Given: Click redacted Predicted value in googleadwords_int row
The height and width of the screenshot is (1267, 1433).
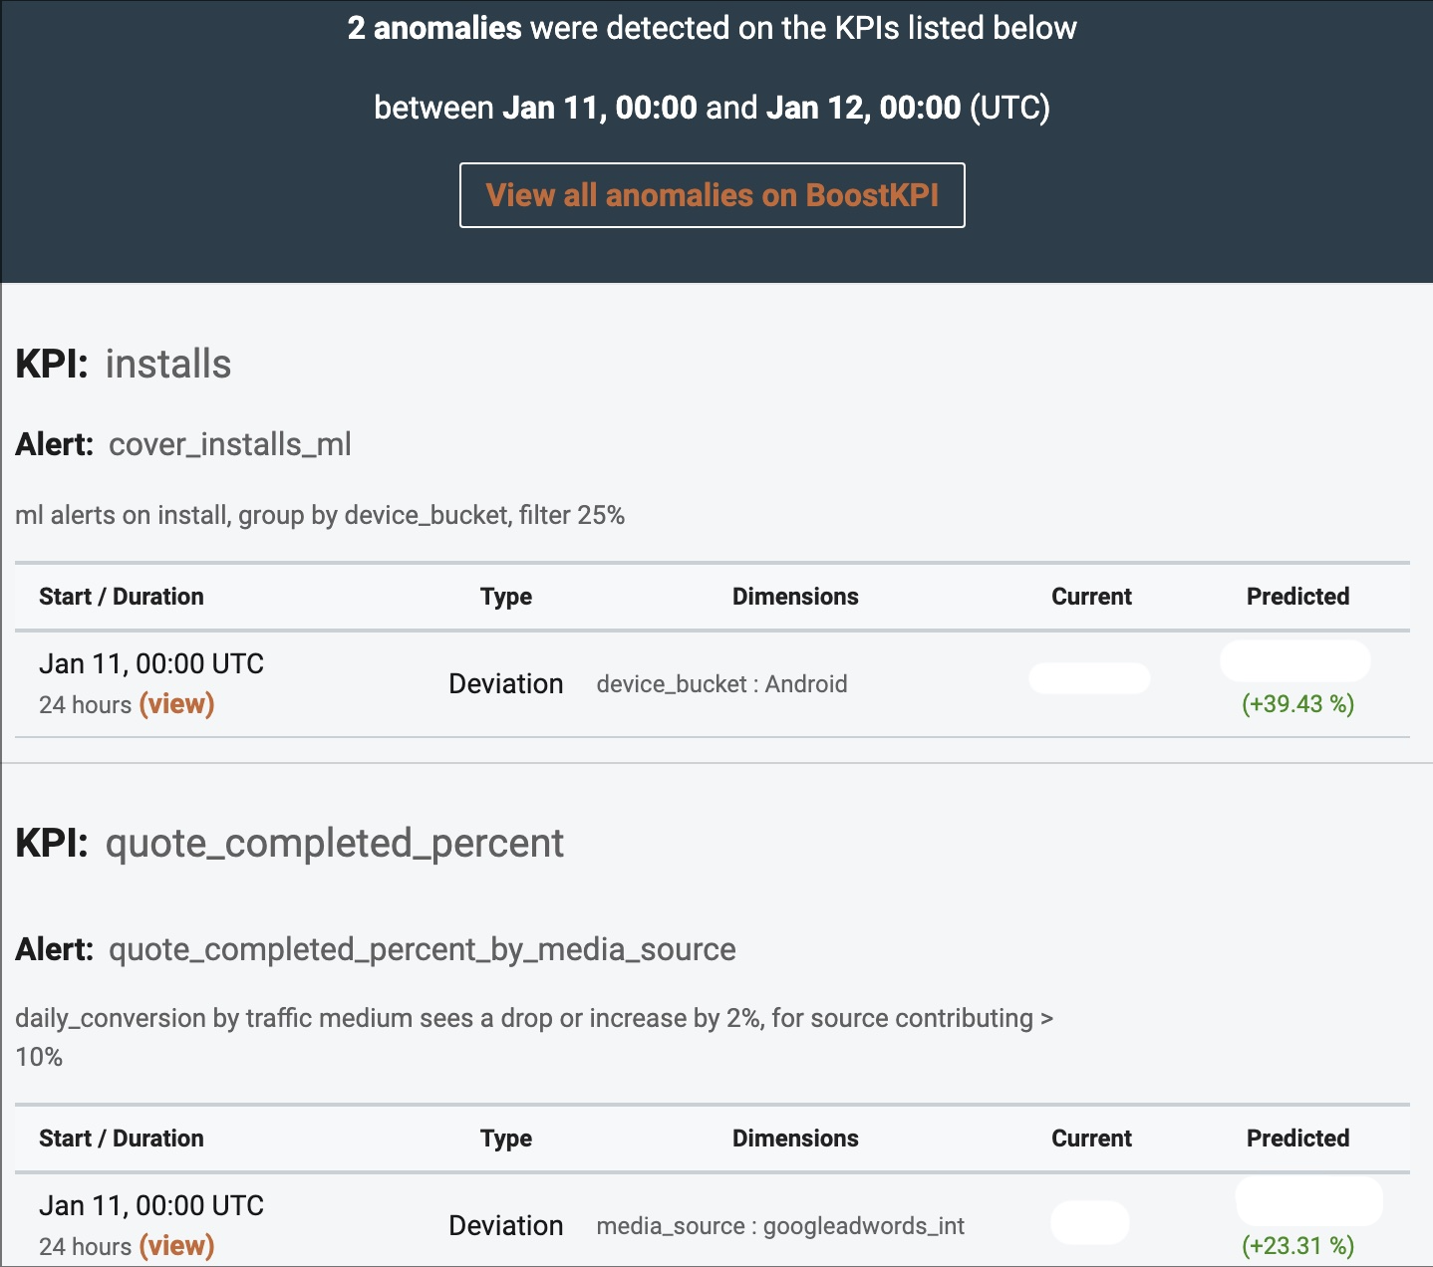Looking at the screenshot, I should pos(1309,1201).
